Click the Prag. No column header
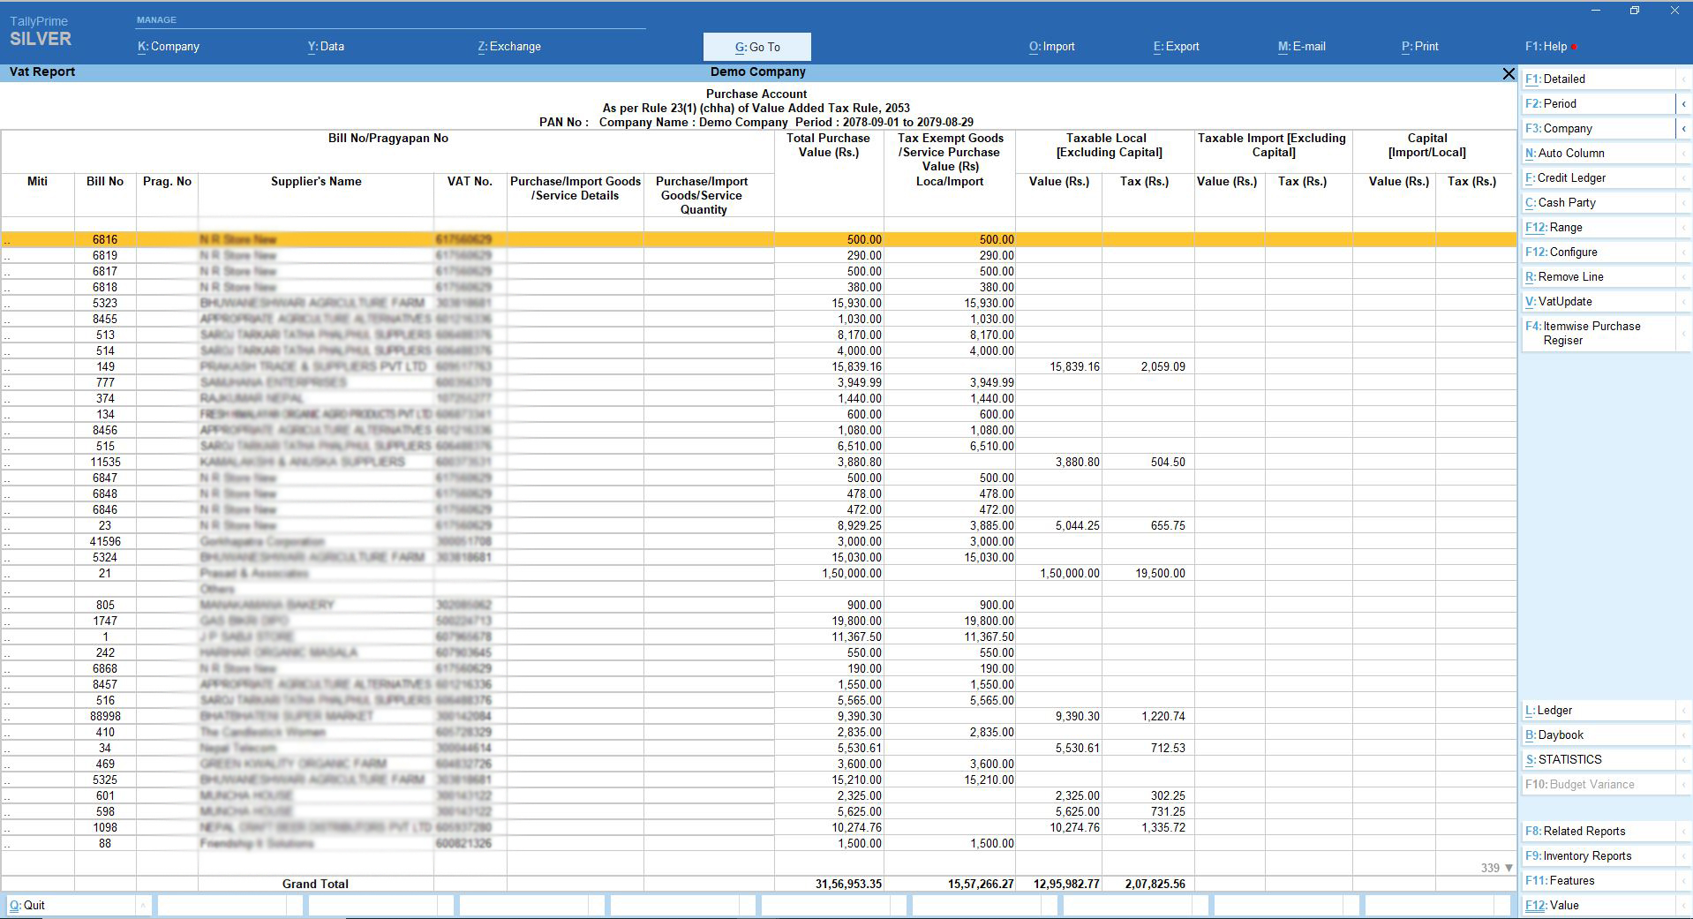This screenshot has height=919, width=1693. tap(167, 181)
